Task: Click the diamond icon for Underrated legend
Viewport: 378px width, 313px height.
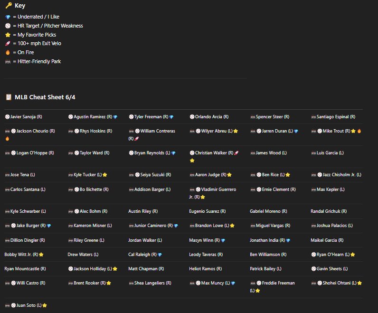Action: pyautogui.click(x=8, y=17)
